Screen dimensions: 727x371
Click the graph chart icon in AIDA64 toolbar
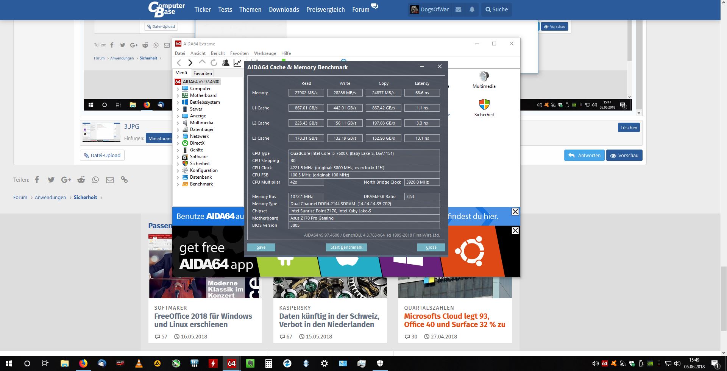[x=237, y=63]
